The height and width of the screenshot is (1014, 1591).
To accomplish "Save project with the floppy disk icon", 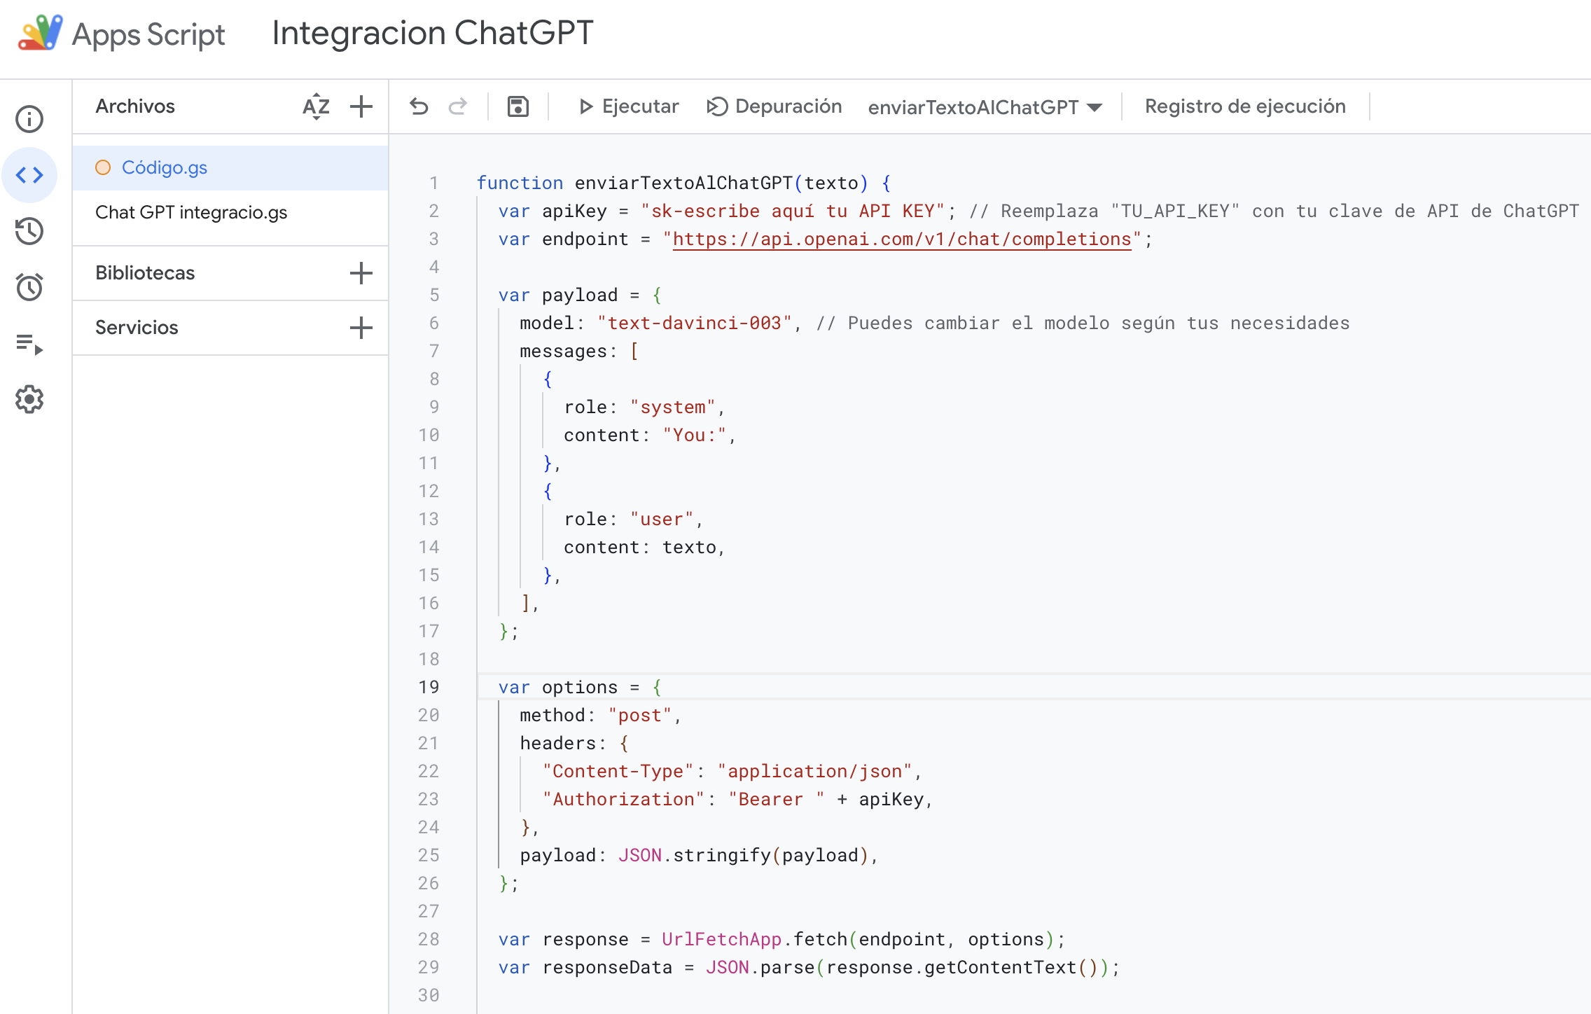I will click(517, 106).
